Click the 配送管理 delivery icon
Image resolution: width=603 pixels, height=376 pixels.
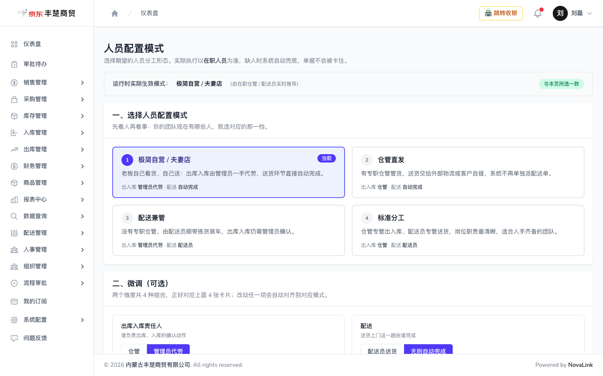(14, 233)
